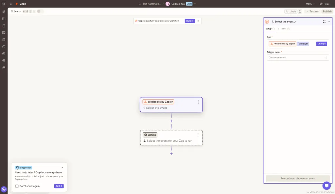The height and width of the screenshot is (194, 335).
Task: Expand the side panel to full screen
Action: pos(324,22)
